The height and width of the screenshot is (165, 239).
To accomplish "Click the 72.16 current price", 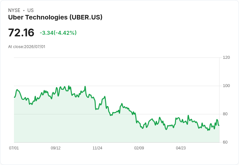I will coord(21,32).
